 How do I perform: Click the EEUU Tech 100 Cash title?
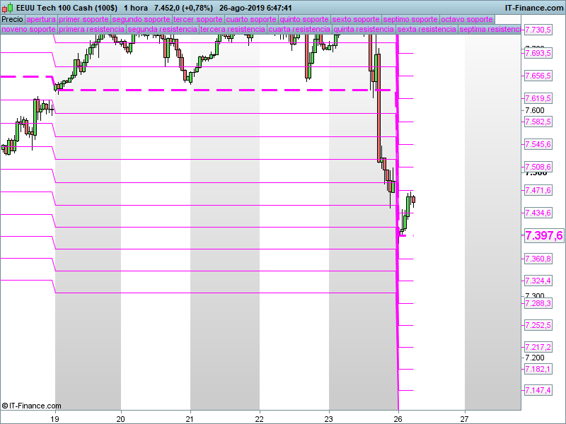[x=67, y=8]
